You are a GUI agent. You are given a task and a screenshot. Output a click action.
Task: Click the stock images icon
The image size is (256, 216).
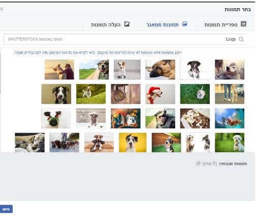pos(184,24)
